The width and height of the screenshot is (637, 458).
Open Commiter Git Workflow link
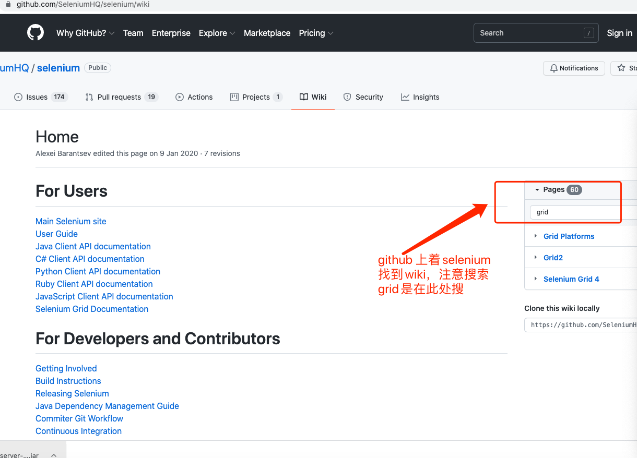click(79, 418)
